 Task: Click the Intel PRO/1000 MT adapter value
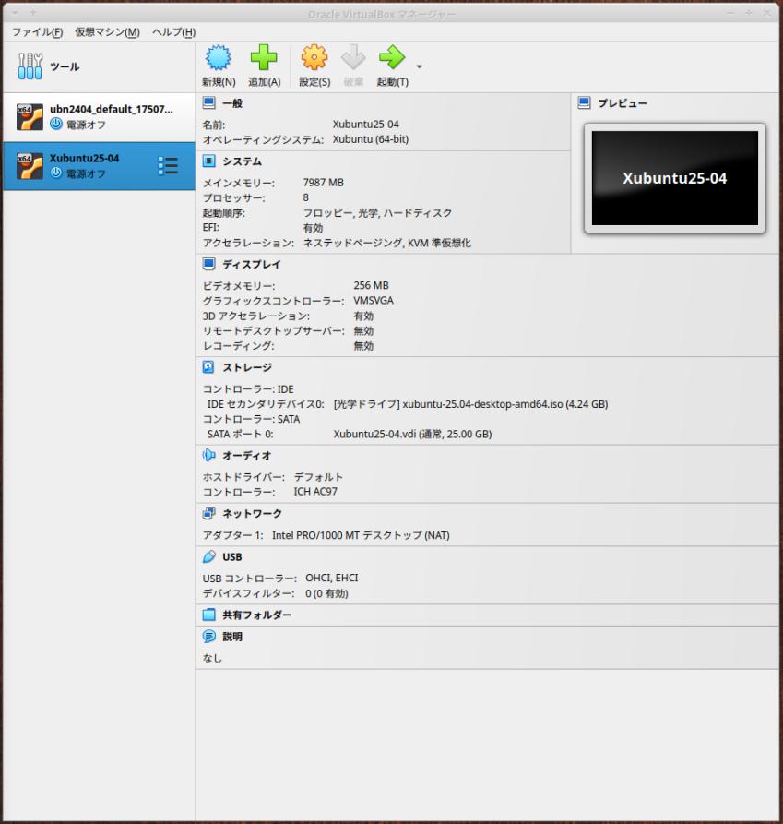(x=361, y=535)
